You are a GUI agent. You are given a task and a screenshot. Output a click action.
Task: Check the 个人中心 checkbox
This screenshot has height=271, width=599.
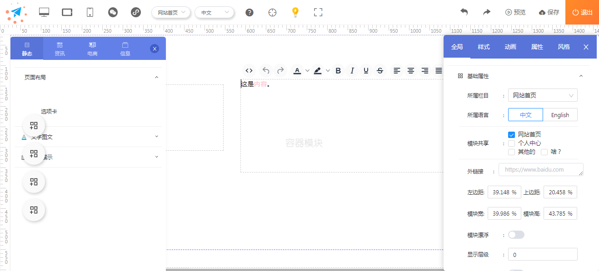pyautogui.click(x=512, y=143)
